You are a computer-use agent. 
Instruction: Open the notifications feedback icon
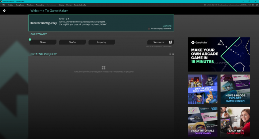[x=257, y=5]
